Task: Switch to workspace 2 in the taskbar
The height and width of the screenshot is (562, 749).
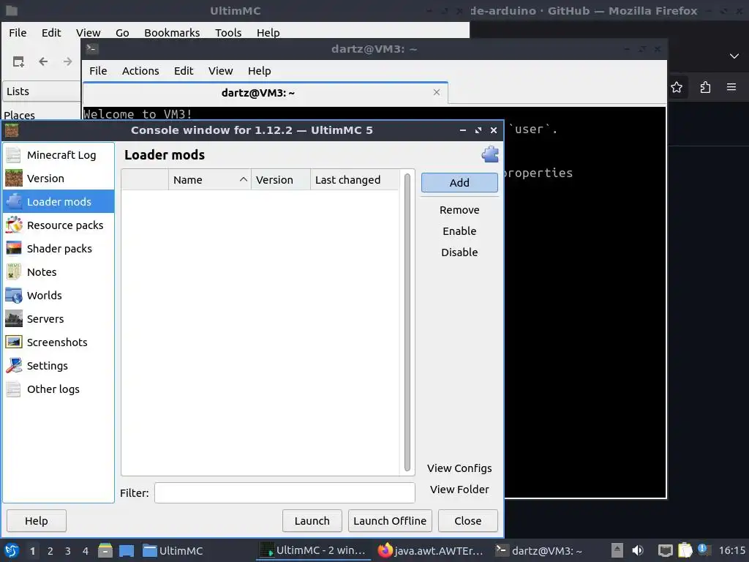Action: click(x=50, y=551)
